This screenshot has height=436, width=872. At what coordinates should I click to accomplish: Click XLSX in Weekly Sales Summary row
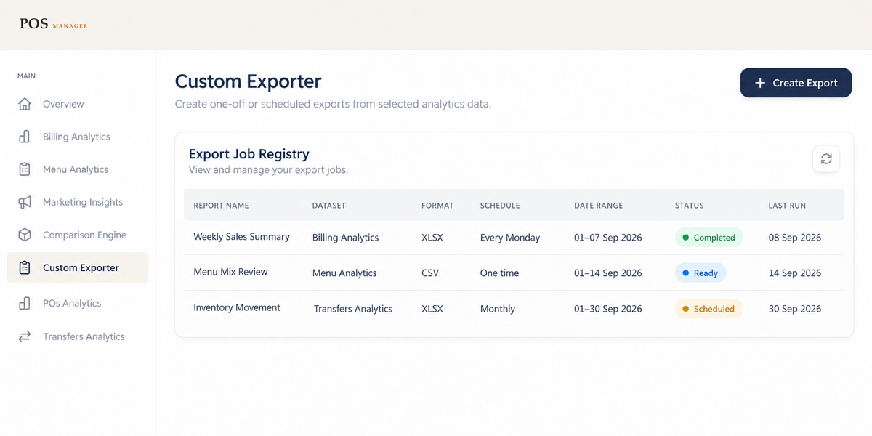coord(432,238)
